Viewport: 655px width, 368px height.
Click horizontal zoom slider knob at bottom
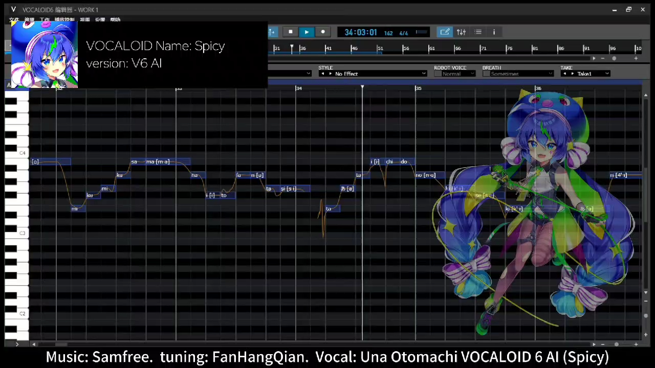point(617,344)
